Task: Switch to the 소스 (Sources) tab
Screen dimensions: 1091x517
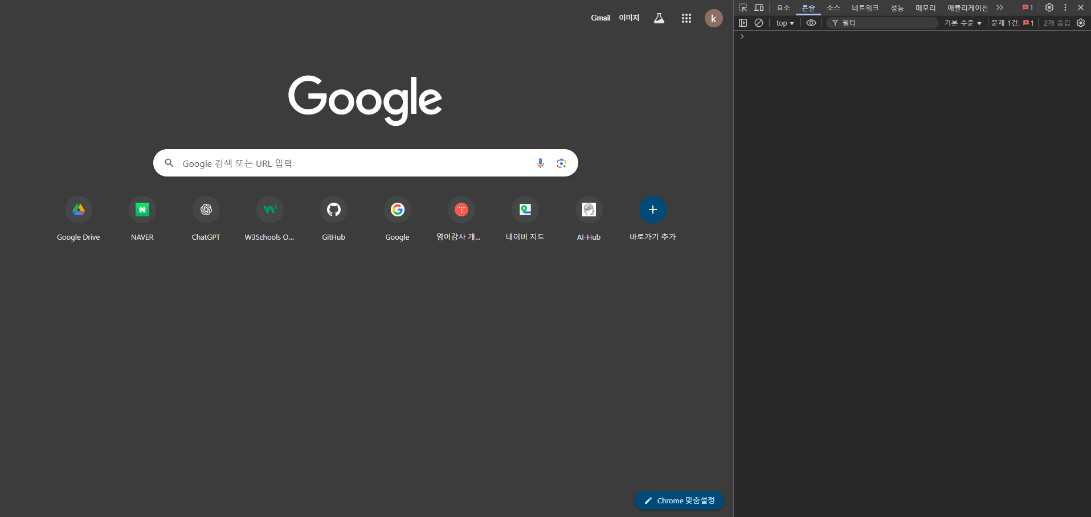Action: click(x=833, y=7)
